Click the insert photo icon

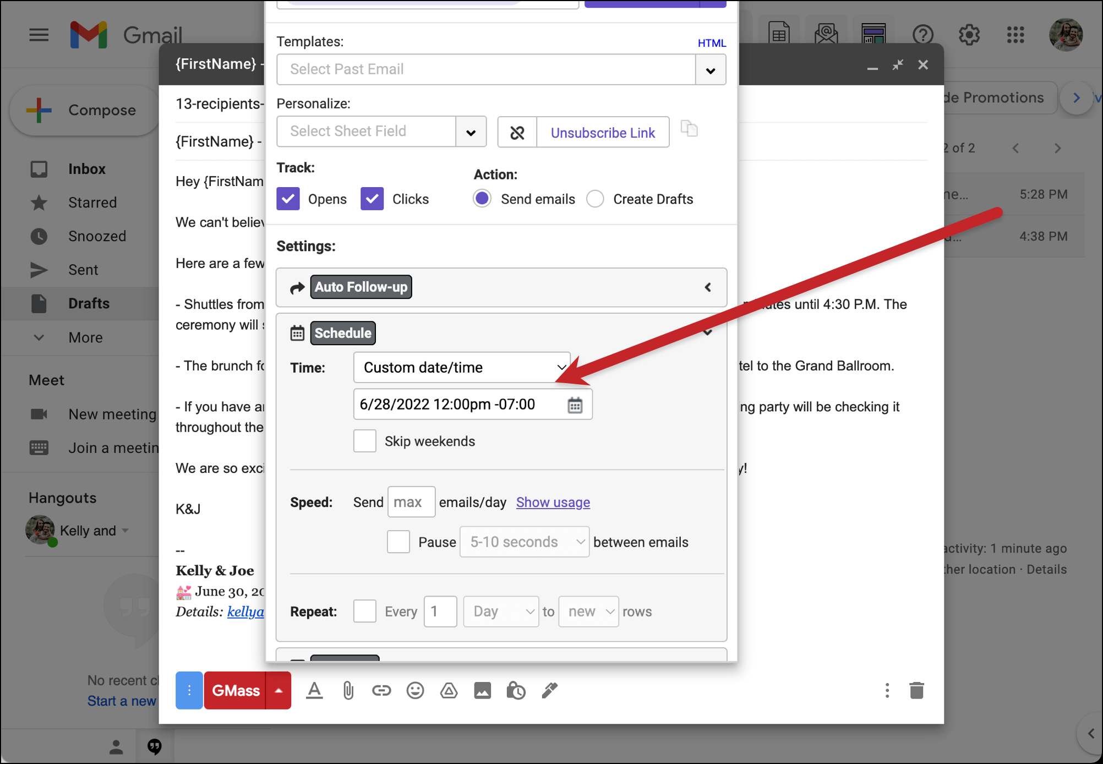(482, 690)
